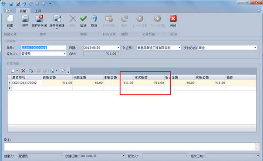This screenshot has width=263, height=161.
Task: Click the 备注 remarks text area
Action: (130, 147)
